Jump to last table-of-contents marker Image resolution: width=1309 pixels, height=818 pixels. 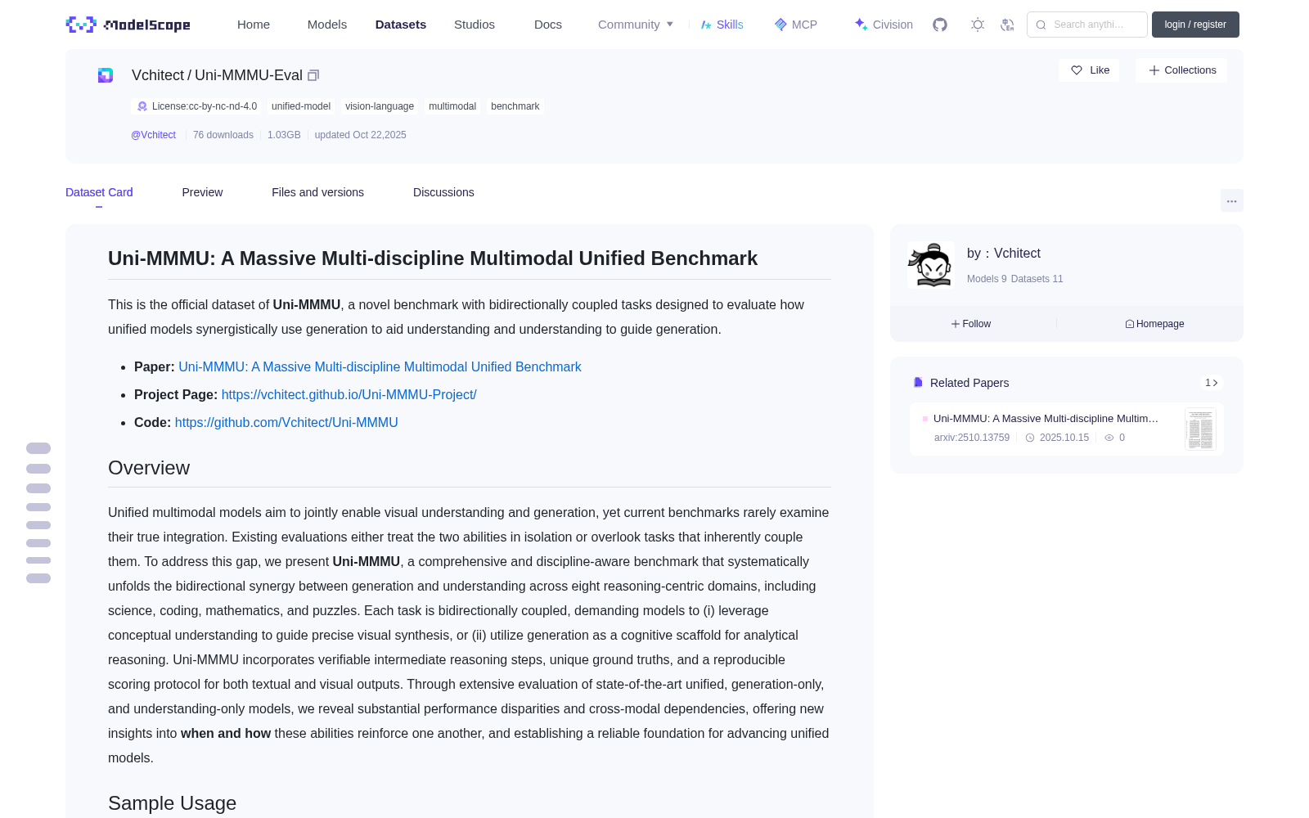(38, 578)
